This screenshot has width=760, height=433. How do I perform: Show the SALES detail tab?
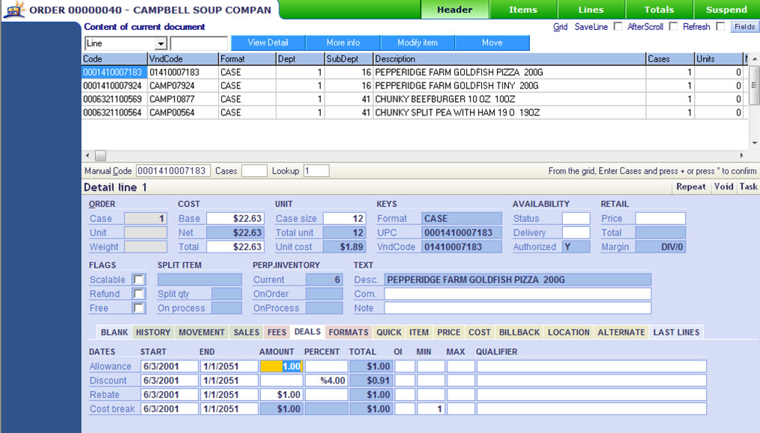(247, 333)
